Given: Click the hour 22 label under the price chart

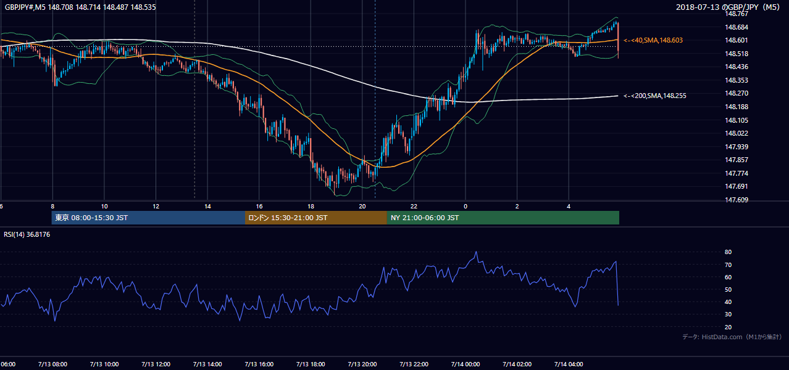Looking at the screenshot, I should click(414, 207).
